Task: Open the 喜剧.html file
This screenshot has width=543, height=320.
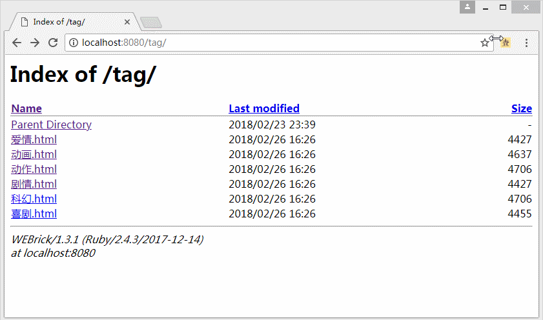Action: (34, 214)
